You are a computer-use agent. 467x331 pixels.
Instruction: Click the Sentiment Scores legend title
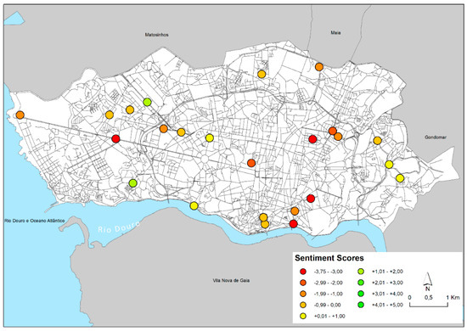(x=329, y=258)
